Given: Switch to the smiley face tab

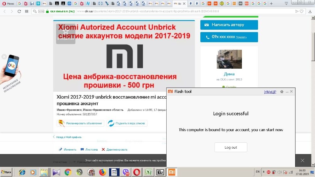Looking at the screenshot, I should 221,3.
